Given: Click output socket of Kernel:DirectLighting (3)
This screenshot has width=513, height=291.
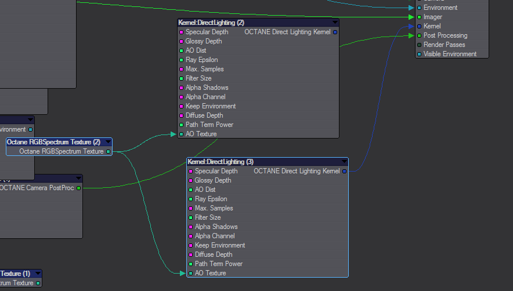Looking at the screenshot, I should pos(344,171).
